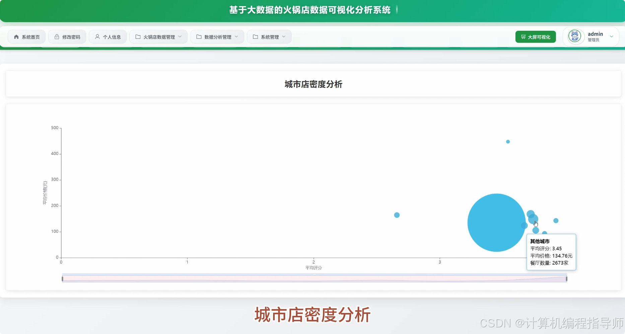Click the screen icon in 大屏可视化 button

pos(523,37)
